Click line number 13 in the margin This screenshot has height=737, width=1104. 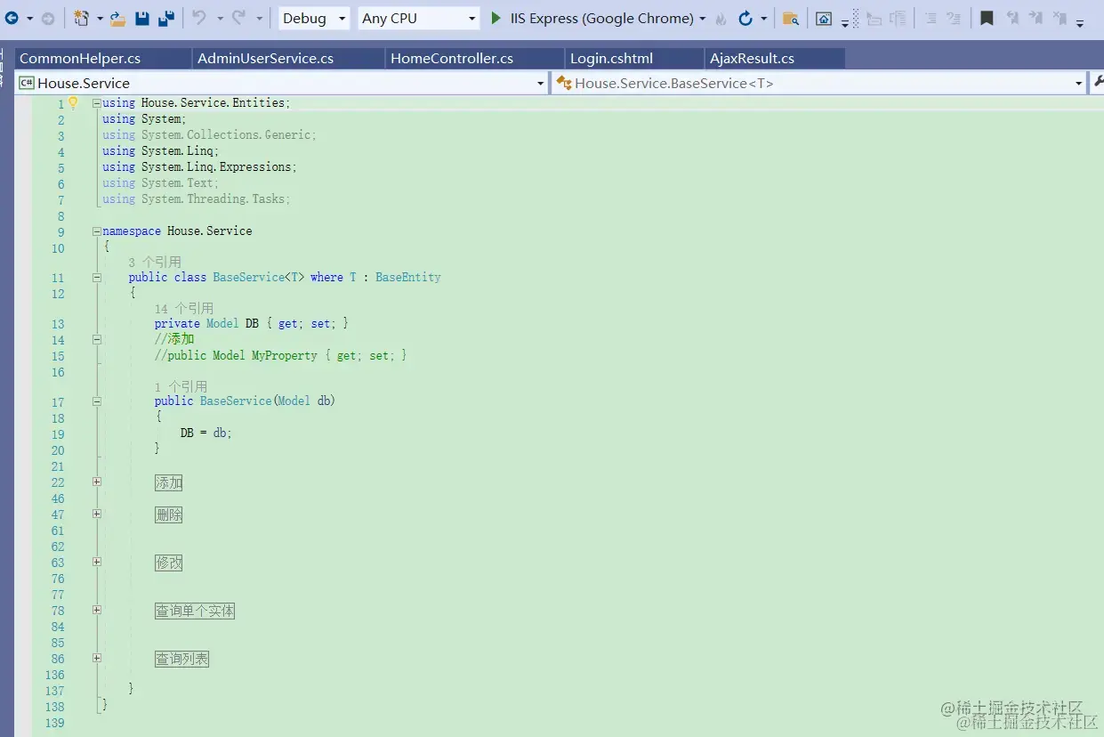pos(58,324)
